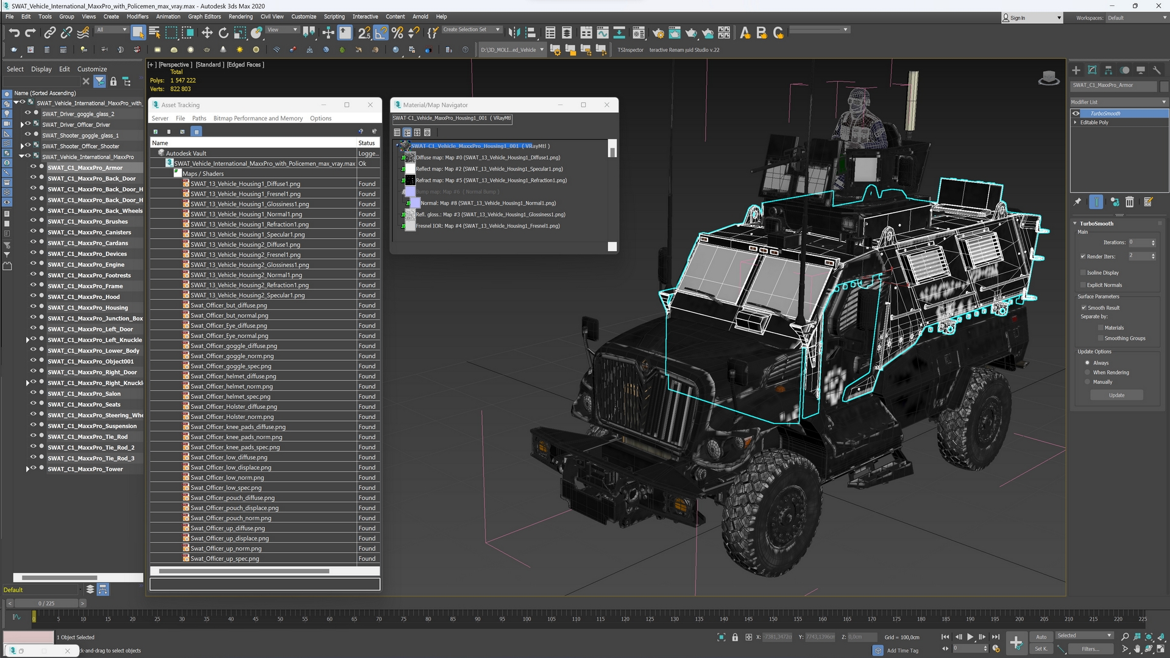1170x658 pixels.
Task: Expand the Editable Poly modifier entry
Action: tap(1075, 122)
